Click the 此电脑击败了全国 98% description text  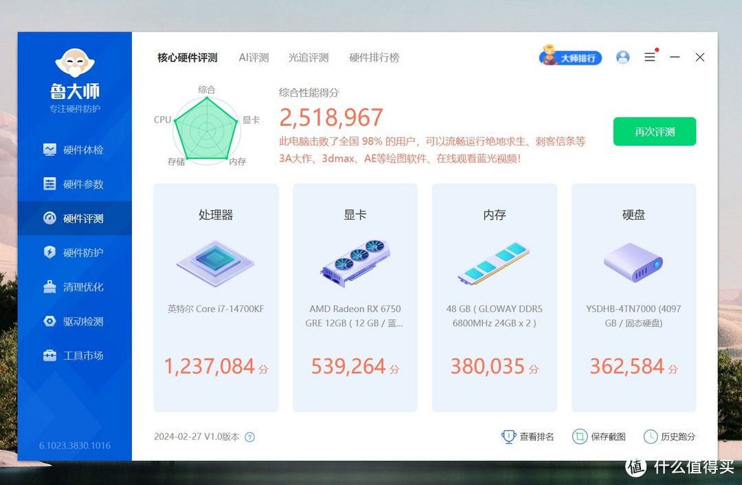point(432,150)
